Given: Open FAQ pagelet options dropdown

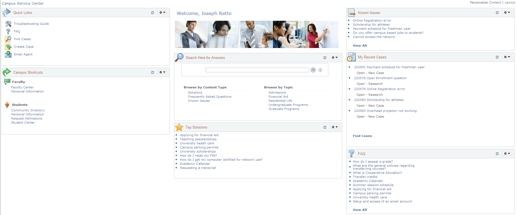Looking at the screenshot, I should pos(507,154).
